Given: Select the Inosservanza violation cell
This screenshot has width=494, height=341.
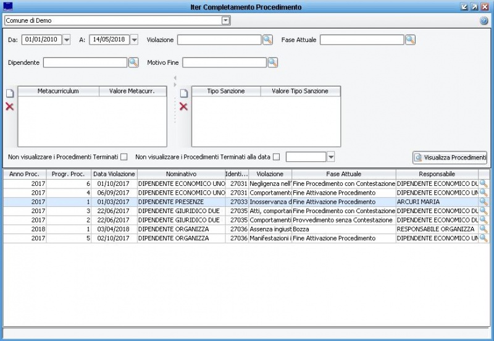Looking at the screenshot, I should tap(270, 202).
